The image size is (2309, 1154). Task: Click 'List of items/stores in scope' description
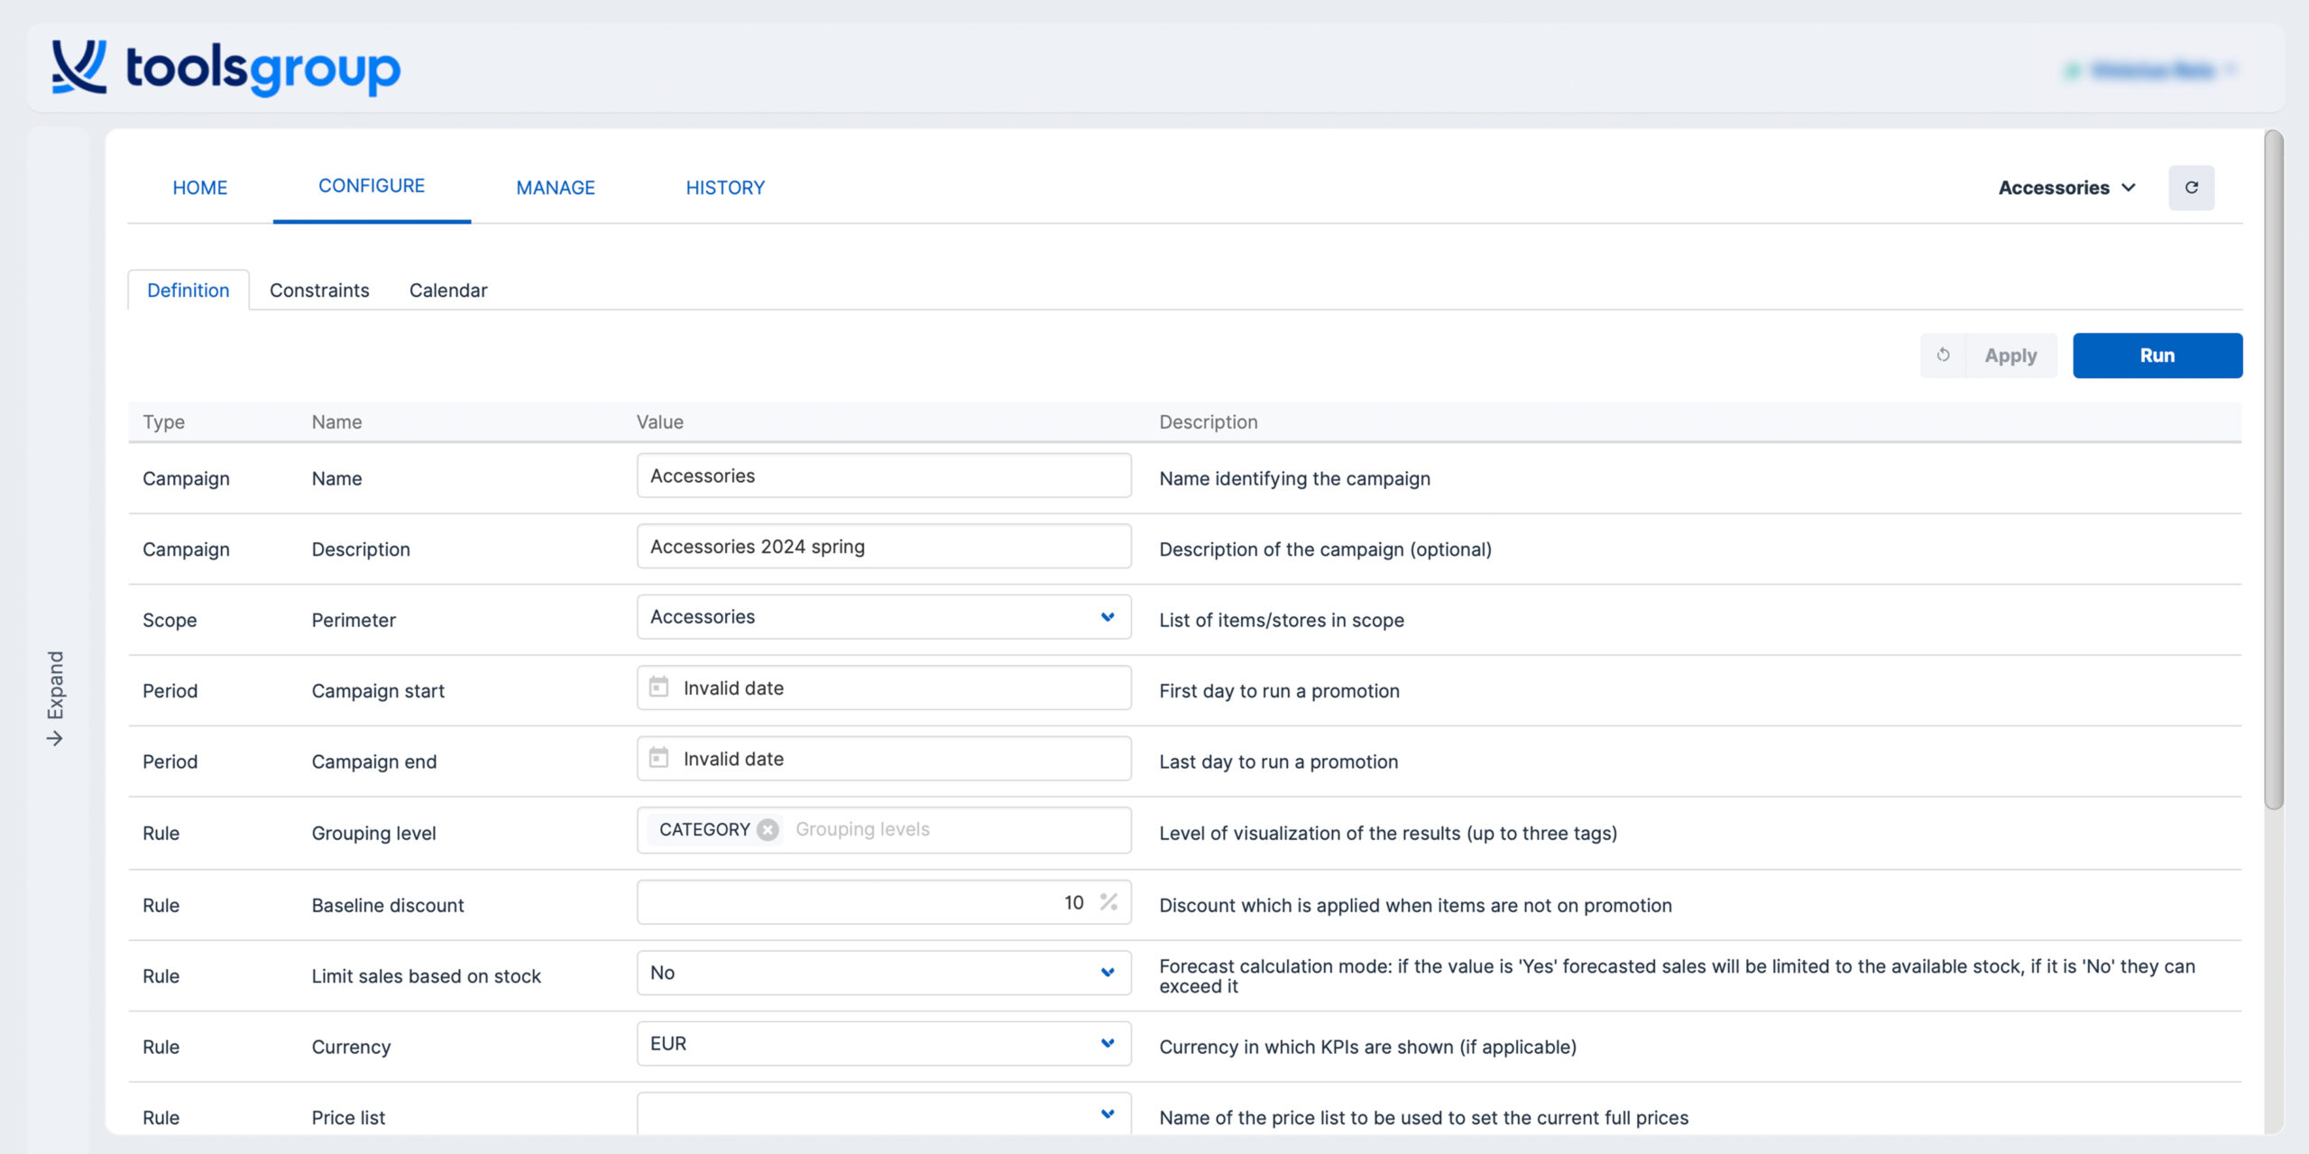[x=1281, y=620]
